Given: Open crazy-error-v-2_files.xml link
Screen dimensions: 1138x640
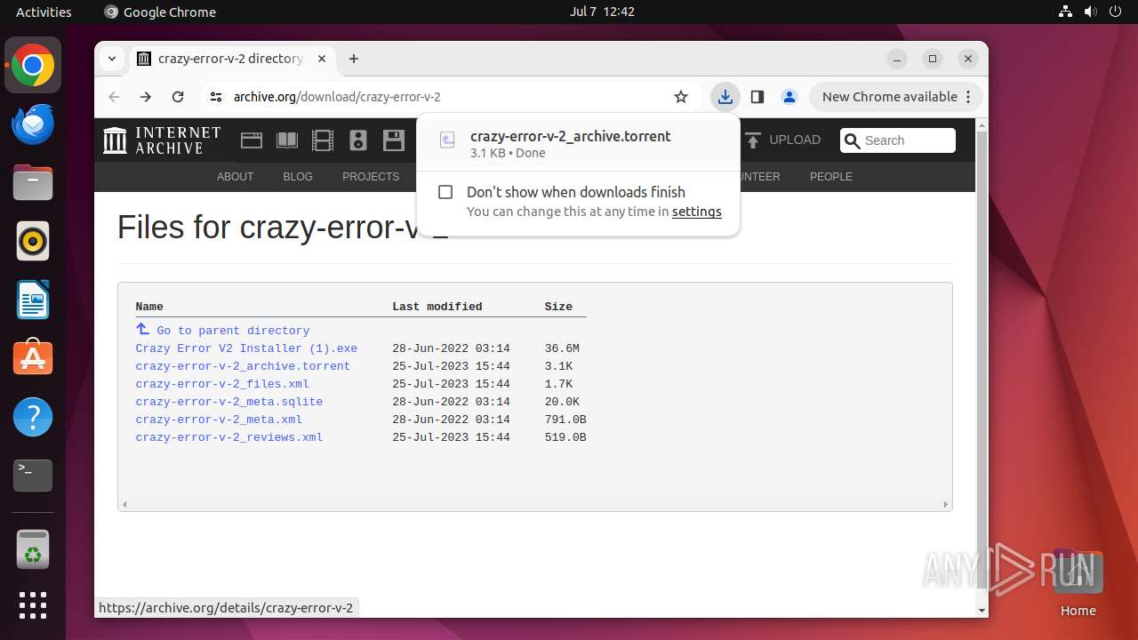Looking at the screenshot, I should point(222,384).
